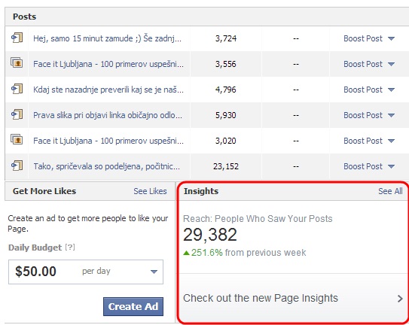409x325 pixels.
Task: Click link post icon beside 'Tako, spričevala so'
Action: (17, 166)
